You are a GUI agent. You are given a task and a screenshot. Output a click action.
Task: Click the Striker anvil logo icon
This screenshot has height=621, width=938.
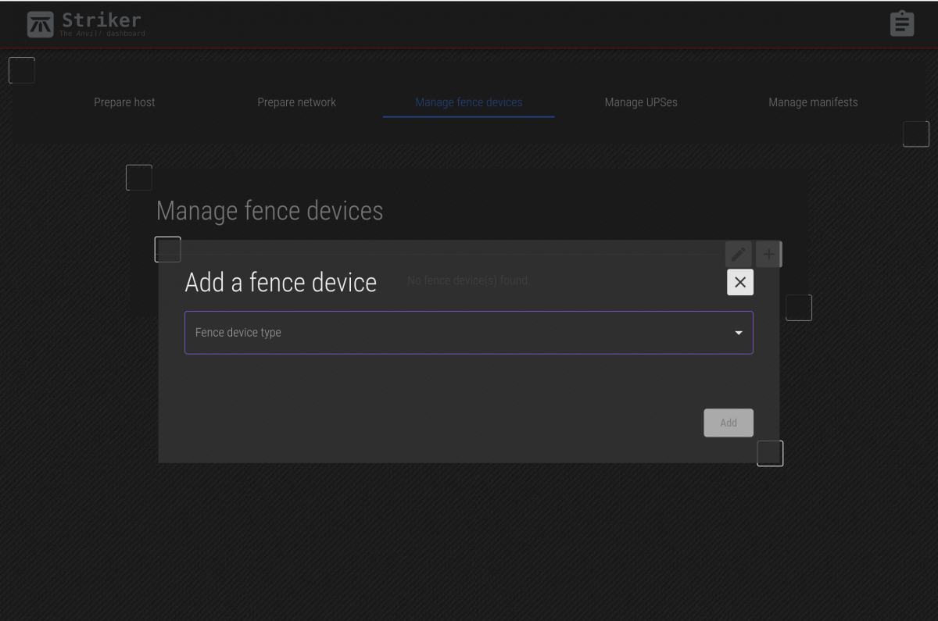click(x=41, y=24)
